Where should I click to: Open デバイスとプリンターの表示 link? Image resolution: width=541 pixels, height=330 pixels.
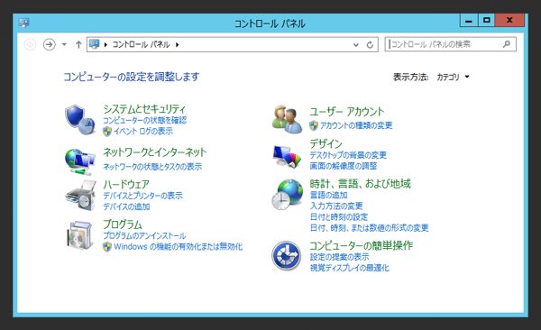pos(142,196)
